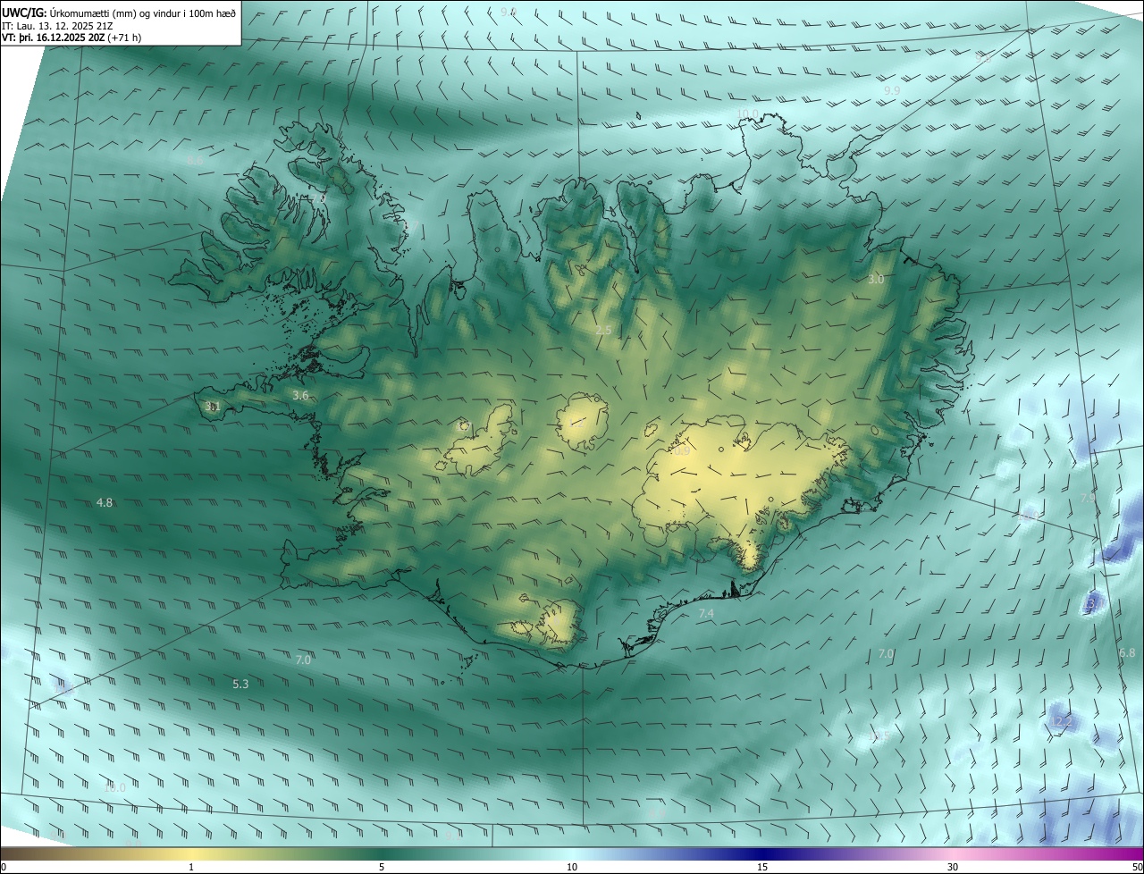Select the 10 mm mark on the color scale
The width and height of the screenshot is (1144, 874).
click(572, 867)
